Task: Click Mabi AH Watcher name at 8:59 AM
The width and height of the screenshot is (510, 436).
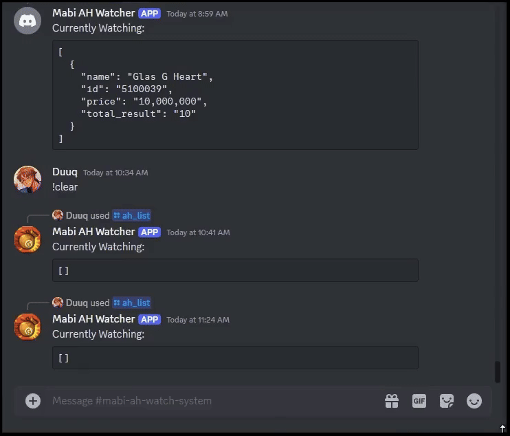Action: tap(93, 13)
